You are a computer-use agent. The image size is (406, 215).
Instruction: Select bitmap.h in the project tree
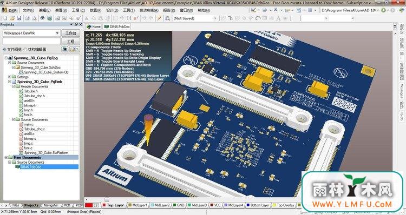[x=30, y=105]
